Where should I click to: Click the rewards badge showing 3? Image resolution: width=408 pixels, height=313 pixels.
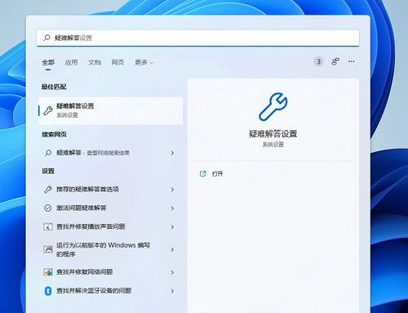(x=318, y=61)
